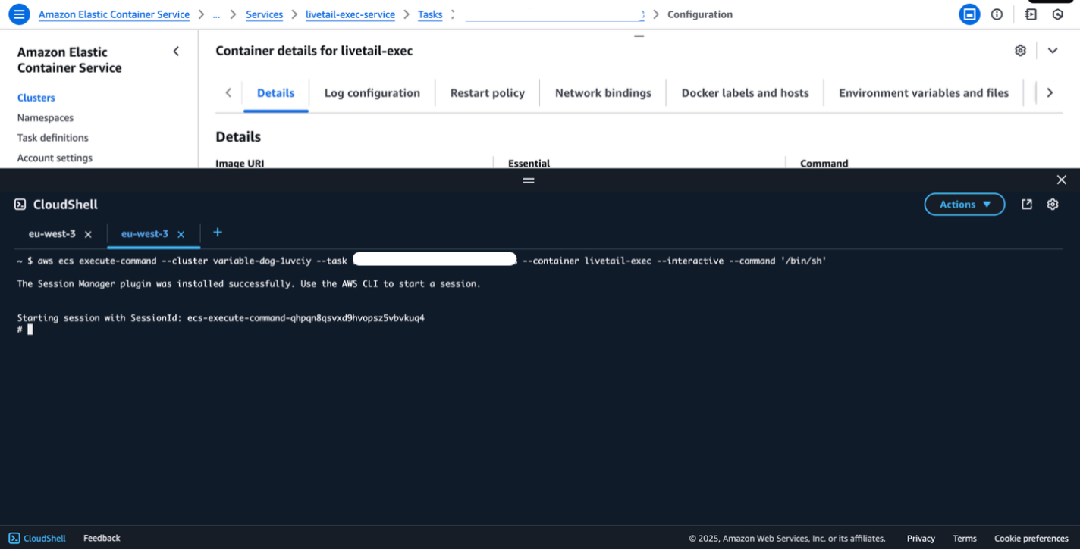Toggle the hamburger navigation menu
The width and height of the screenshot is (1080, 553).
[19, 14]
